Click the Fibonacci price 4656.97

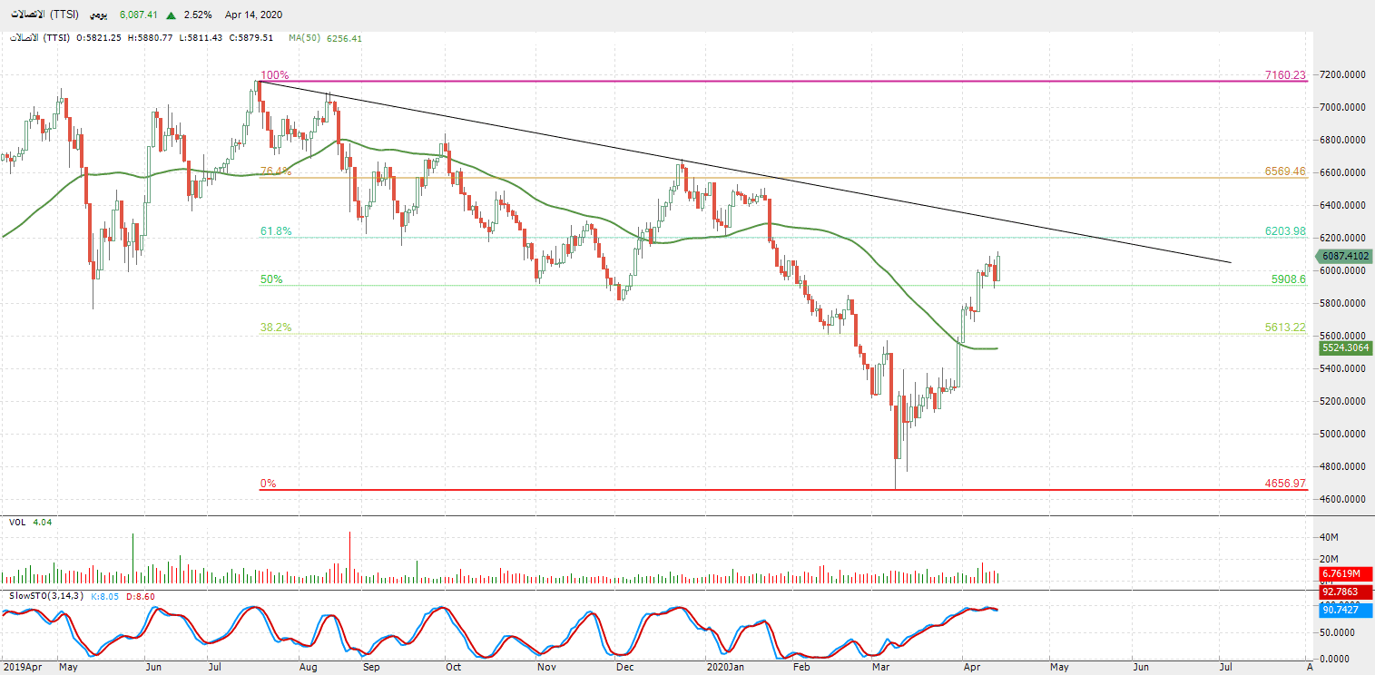[1285, 484]
